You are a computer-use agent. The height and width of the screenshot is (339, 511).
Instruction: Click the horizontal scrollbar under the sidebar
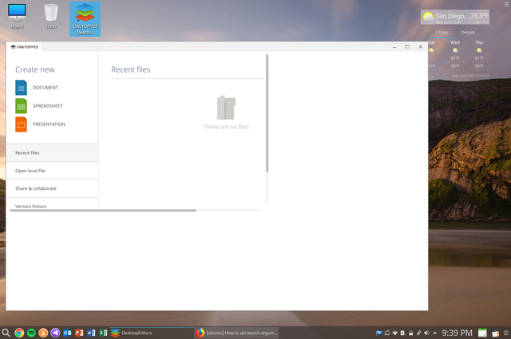[103, 211]
